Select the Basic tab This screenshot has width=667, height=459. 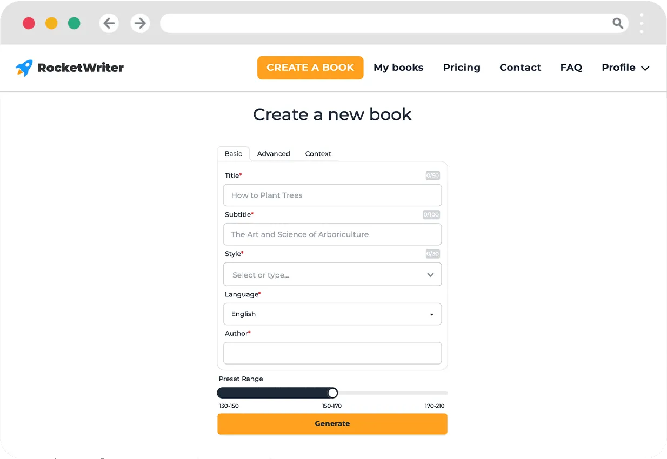(233, 154)
